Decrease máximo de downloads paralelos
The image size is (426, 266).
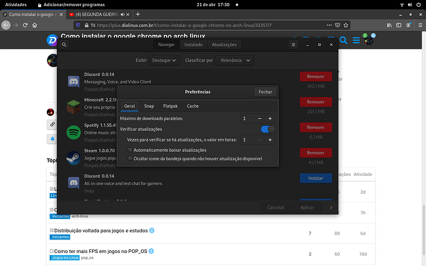259,118
